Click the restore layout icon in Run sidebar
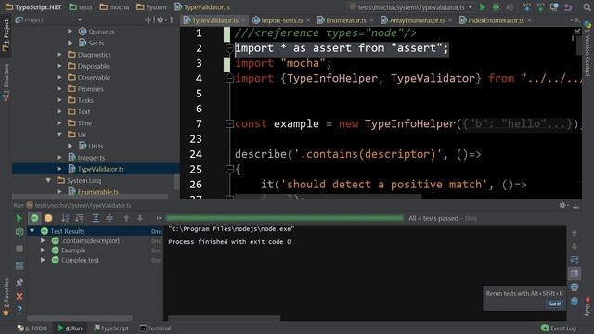 tap(19, 265)
